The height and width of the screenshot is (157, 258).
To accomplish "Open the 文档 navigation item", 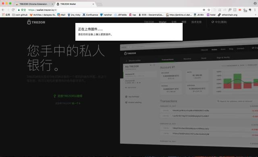I will pyautogui.click(x=174, y=22).
